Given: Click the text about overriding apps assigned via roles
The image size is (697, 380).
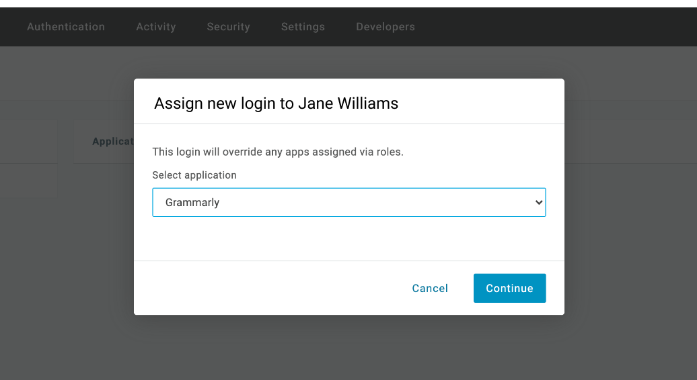Looking at the screenshot, I should click(x=278, y=152).
